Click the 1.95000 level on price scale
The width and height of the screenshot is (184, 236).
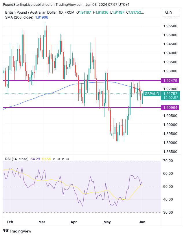click(170, 35)
